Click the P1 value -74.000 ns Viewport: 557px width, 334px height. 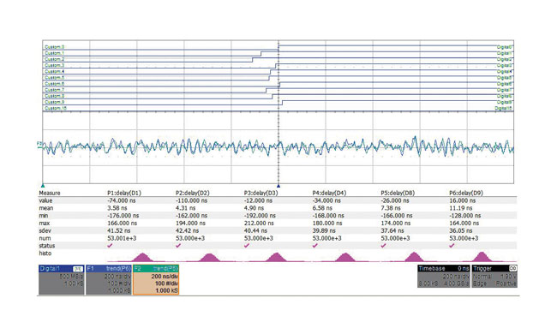(121, 200)
